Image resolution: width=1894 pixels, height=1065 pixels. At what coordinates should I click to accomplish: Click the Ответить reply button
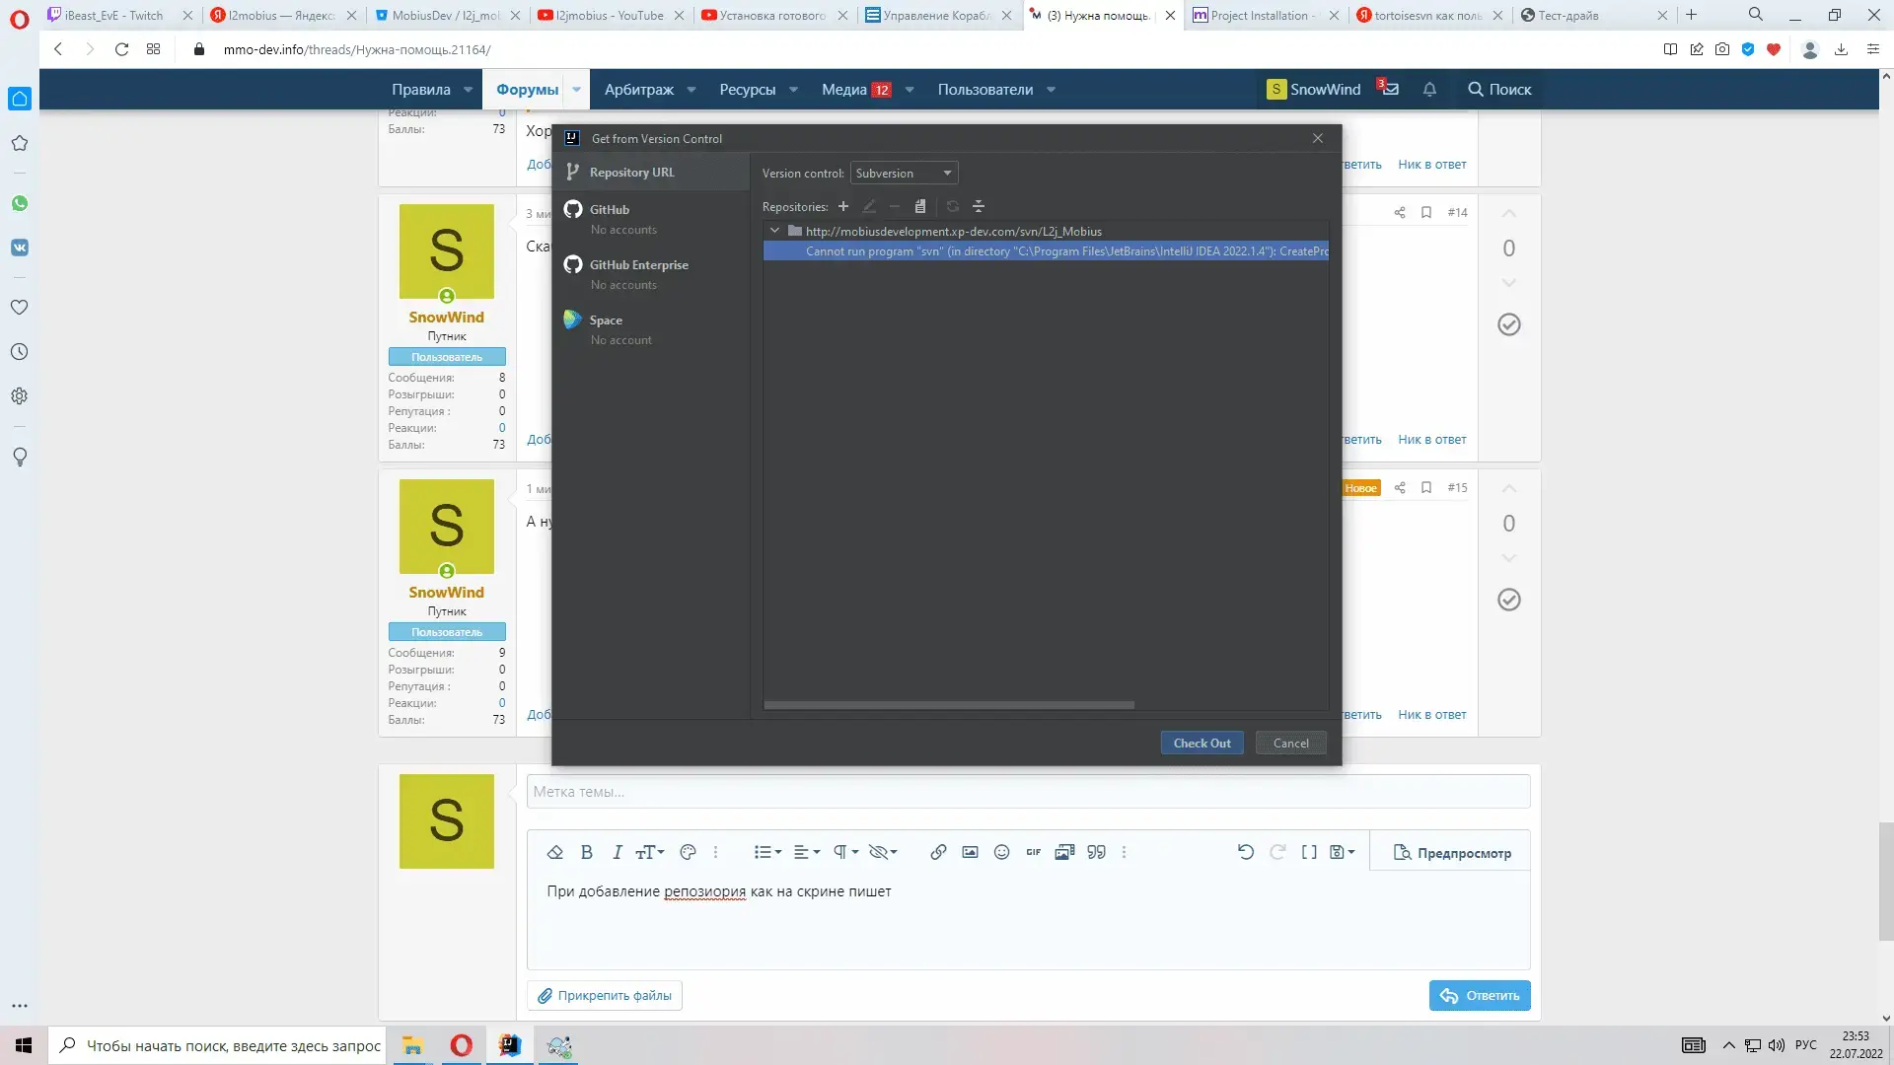(1480, 996)
